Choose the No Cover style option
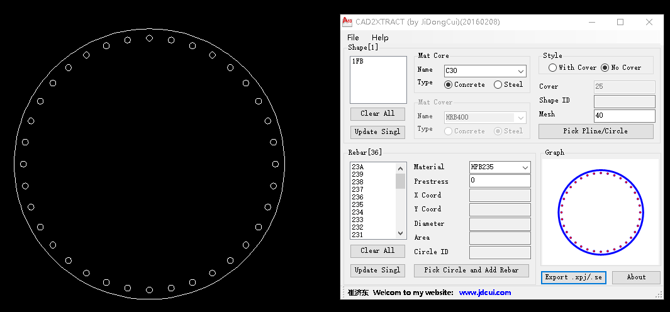 pyautogui.click(x=621, y=67)
